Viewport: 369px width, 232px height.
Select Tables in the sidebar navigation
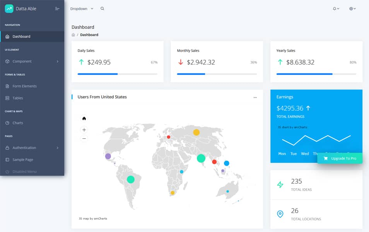(x=18, y=98)
